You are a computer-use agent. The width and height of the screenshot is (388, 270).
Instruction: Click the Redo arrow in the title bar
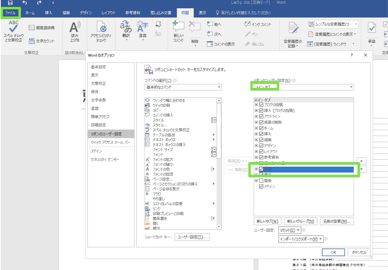[39, 3]
